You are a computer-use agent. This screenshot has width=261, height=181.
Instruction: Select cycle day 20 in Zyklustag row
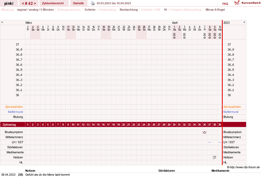[x=123, y=125]
